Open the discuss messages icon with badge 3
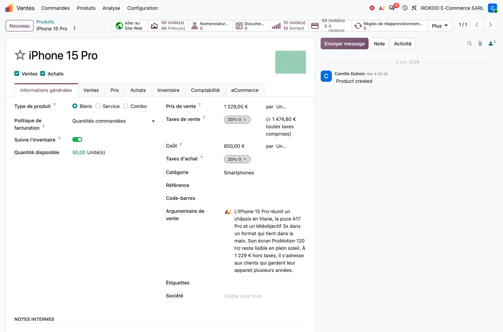 pos(392,8)
